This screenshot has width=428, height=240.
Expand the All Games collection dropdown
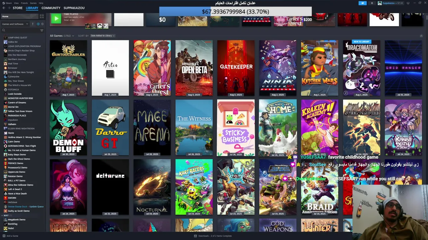pos(62,36)
